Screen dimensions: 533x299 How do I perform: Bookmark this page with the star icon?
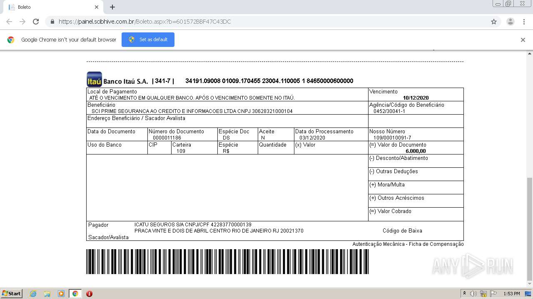coord(494,22)
